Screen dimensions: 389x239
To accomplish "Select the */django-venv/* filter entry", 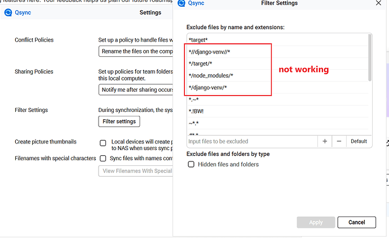I will click(210, 88).
